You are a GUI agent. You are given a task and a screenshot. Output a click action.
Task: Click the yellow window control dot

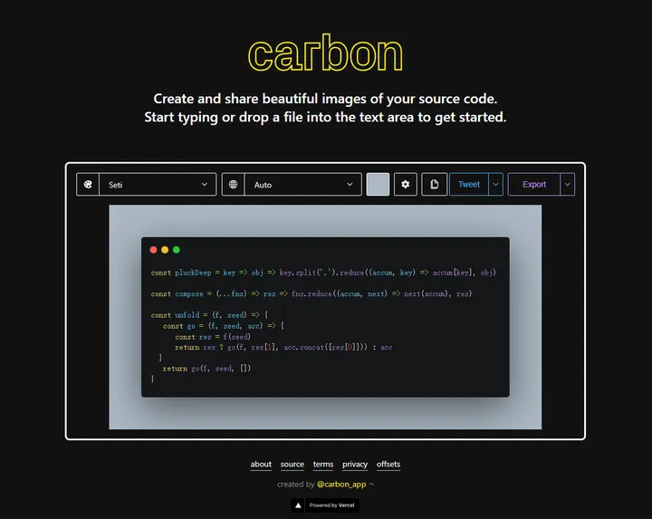165,249
